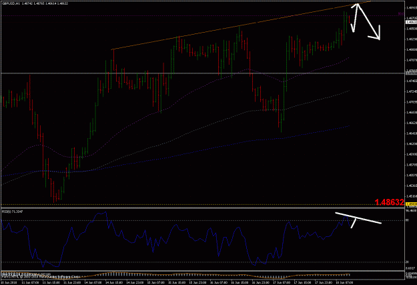417x285 pixels.
Task: Click the '16 Jun 23:00' time axis label
Action: click(x=260, y=282)
